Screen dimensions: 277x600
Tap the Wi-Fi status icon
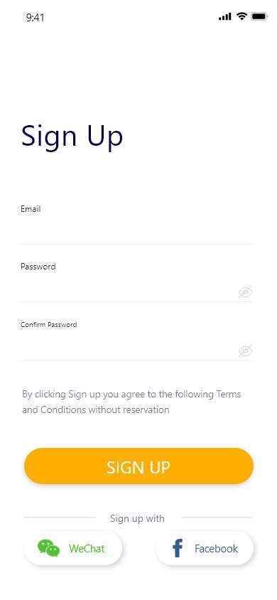(x=241, y=16)
